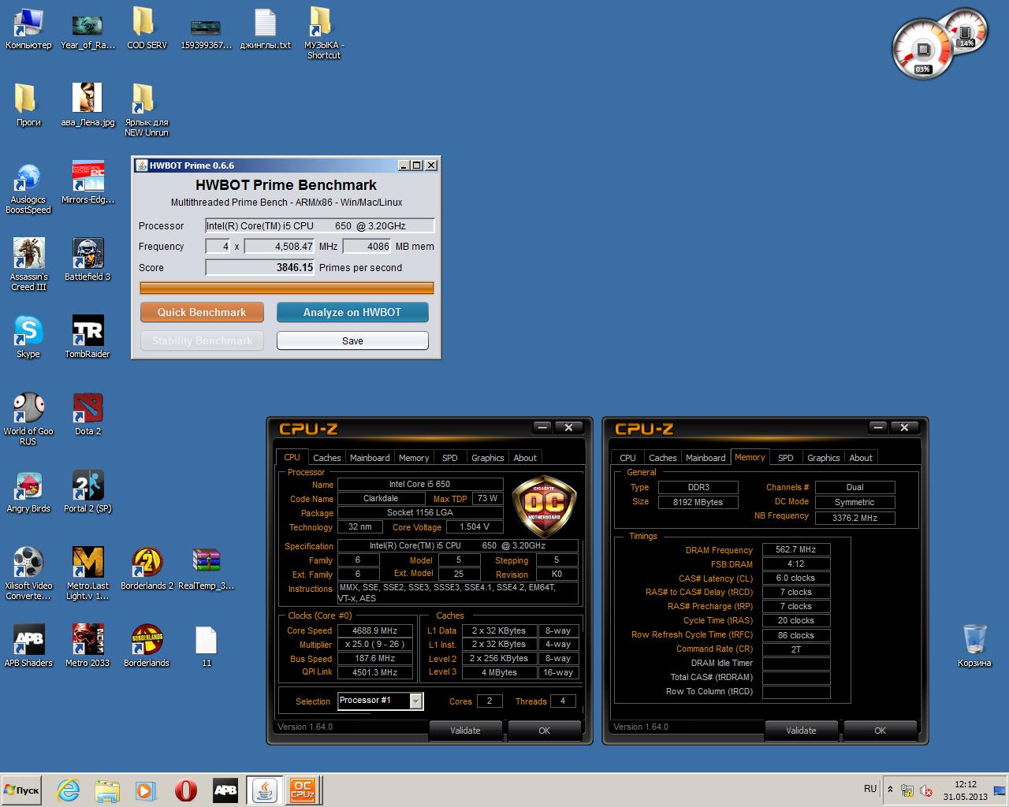Open Mainboard tab in left CPU-Z

pos(370,458)
